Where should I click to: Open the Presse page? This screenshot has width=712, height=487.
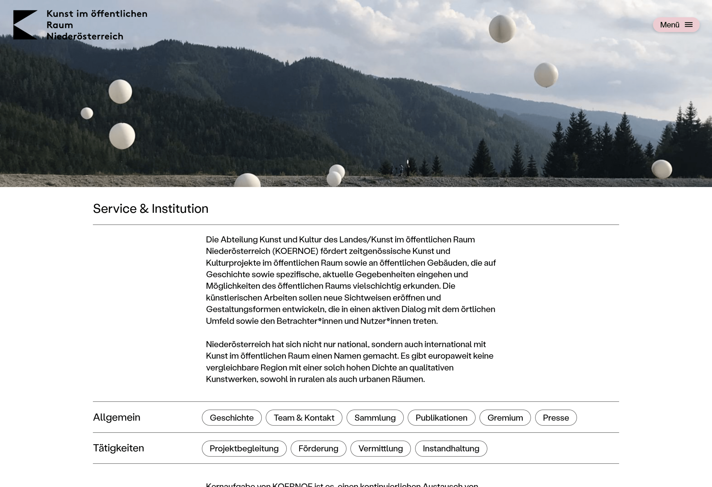[x=555, y=417]
